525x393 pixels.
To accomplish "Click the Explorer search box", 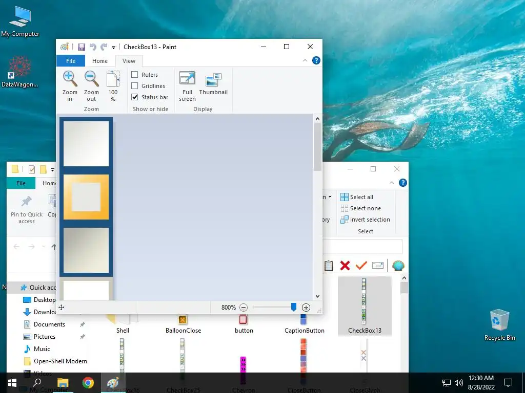I will click(x=362, y=247).
